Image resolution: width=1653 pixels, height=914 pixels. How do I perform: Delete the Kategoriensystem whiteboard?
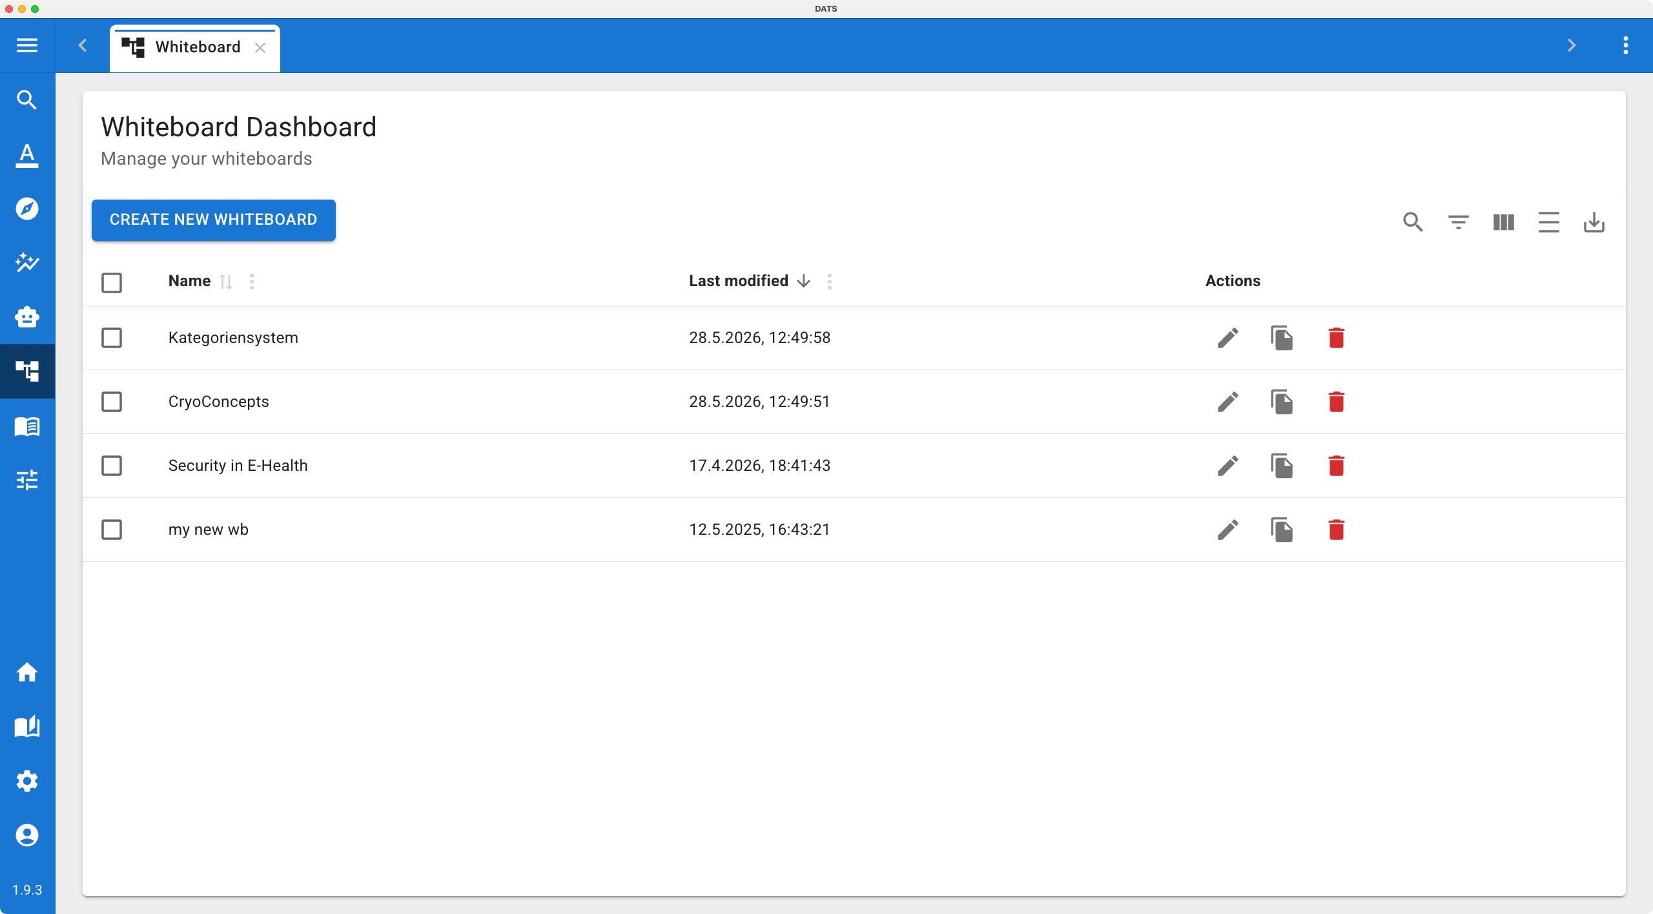[x=1336, y=338]
